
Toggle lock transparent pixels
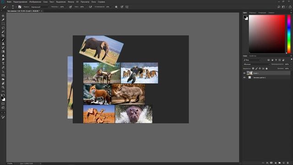point(253,68)
